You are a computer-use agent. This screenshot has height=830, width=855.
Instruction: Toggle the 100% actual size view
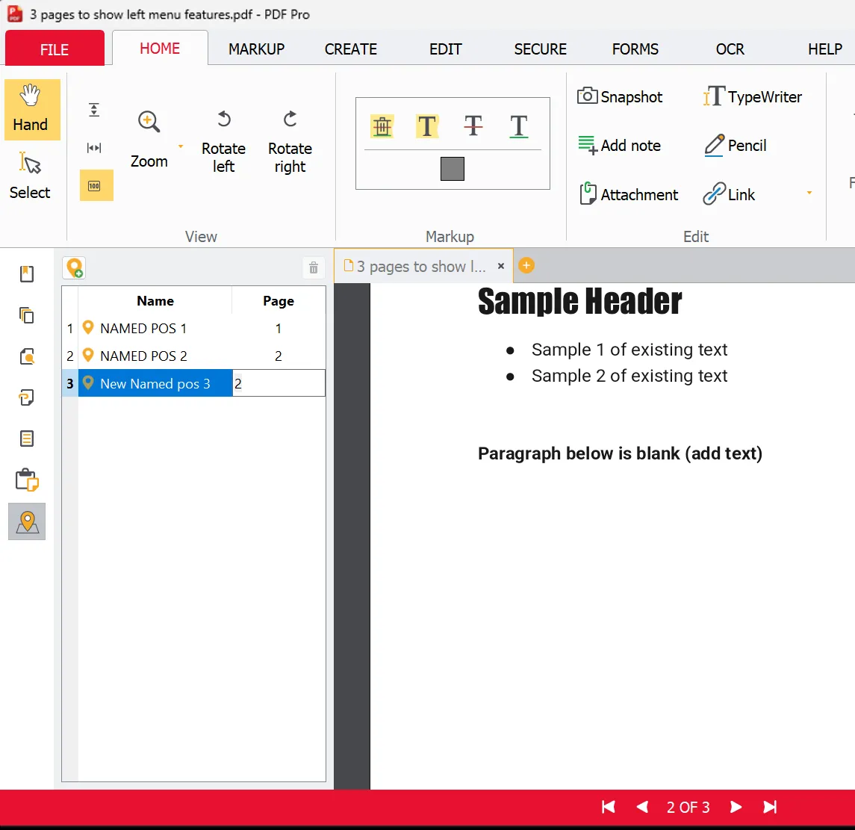pyautogui.click(x=96, y=185)
